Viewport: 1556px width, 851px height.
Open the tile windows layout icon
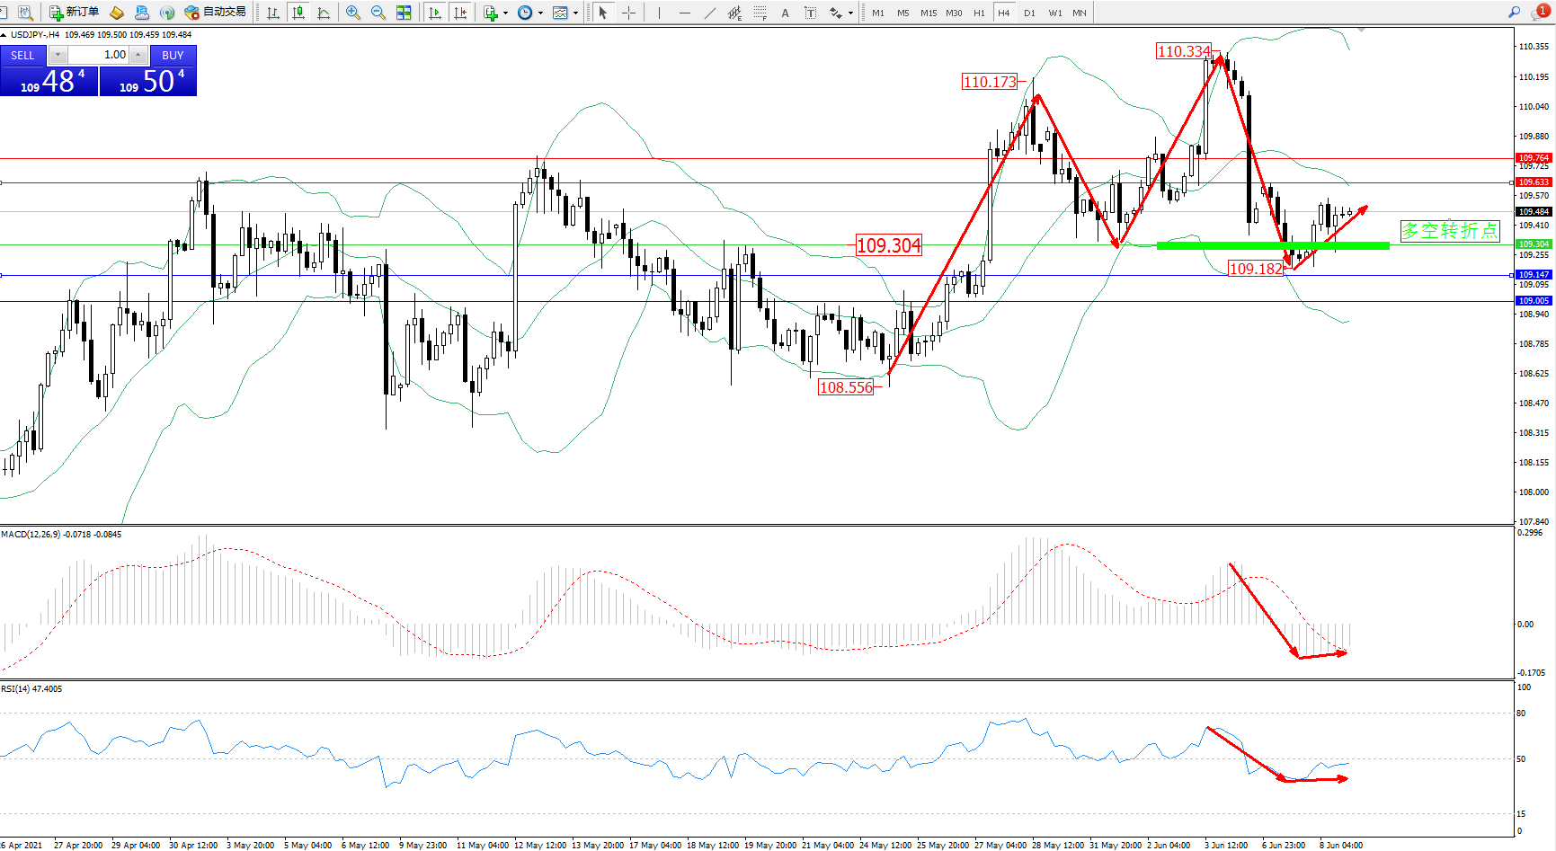click(404, 13)
